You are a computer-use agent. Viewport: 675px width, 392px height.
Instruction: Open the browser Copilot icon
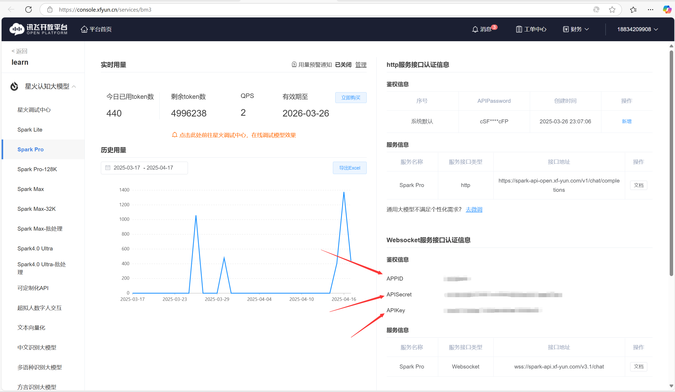click(667, 10)
